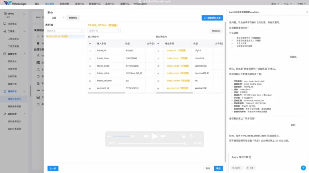Open the 中文 language dropdown
309x173 pixels.
pos(288,4)
